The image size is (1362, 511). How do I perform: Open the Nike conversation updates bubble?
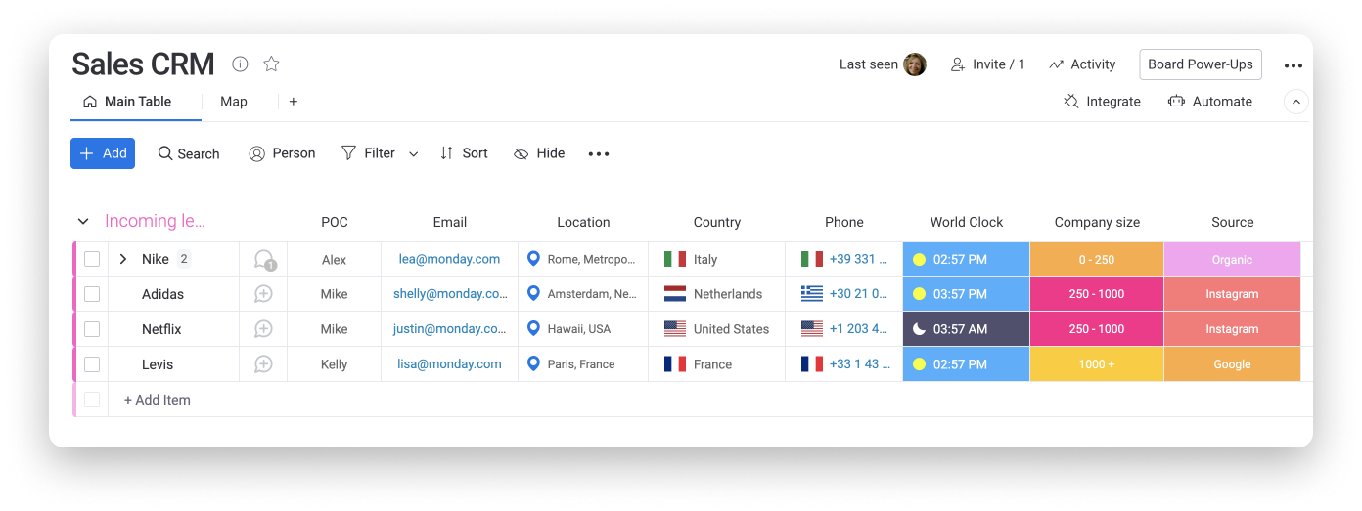pos(263,260)
